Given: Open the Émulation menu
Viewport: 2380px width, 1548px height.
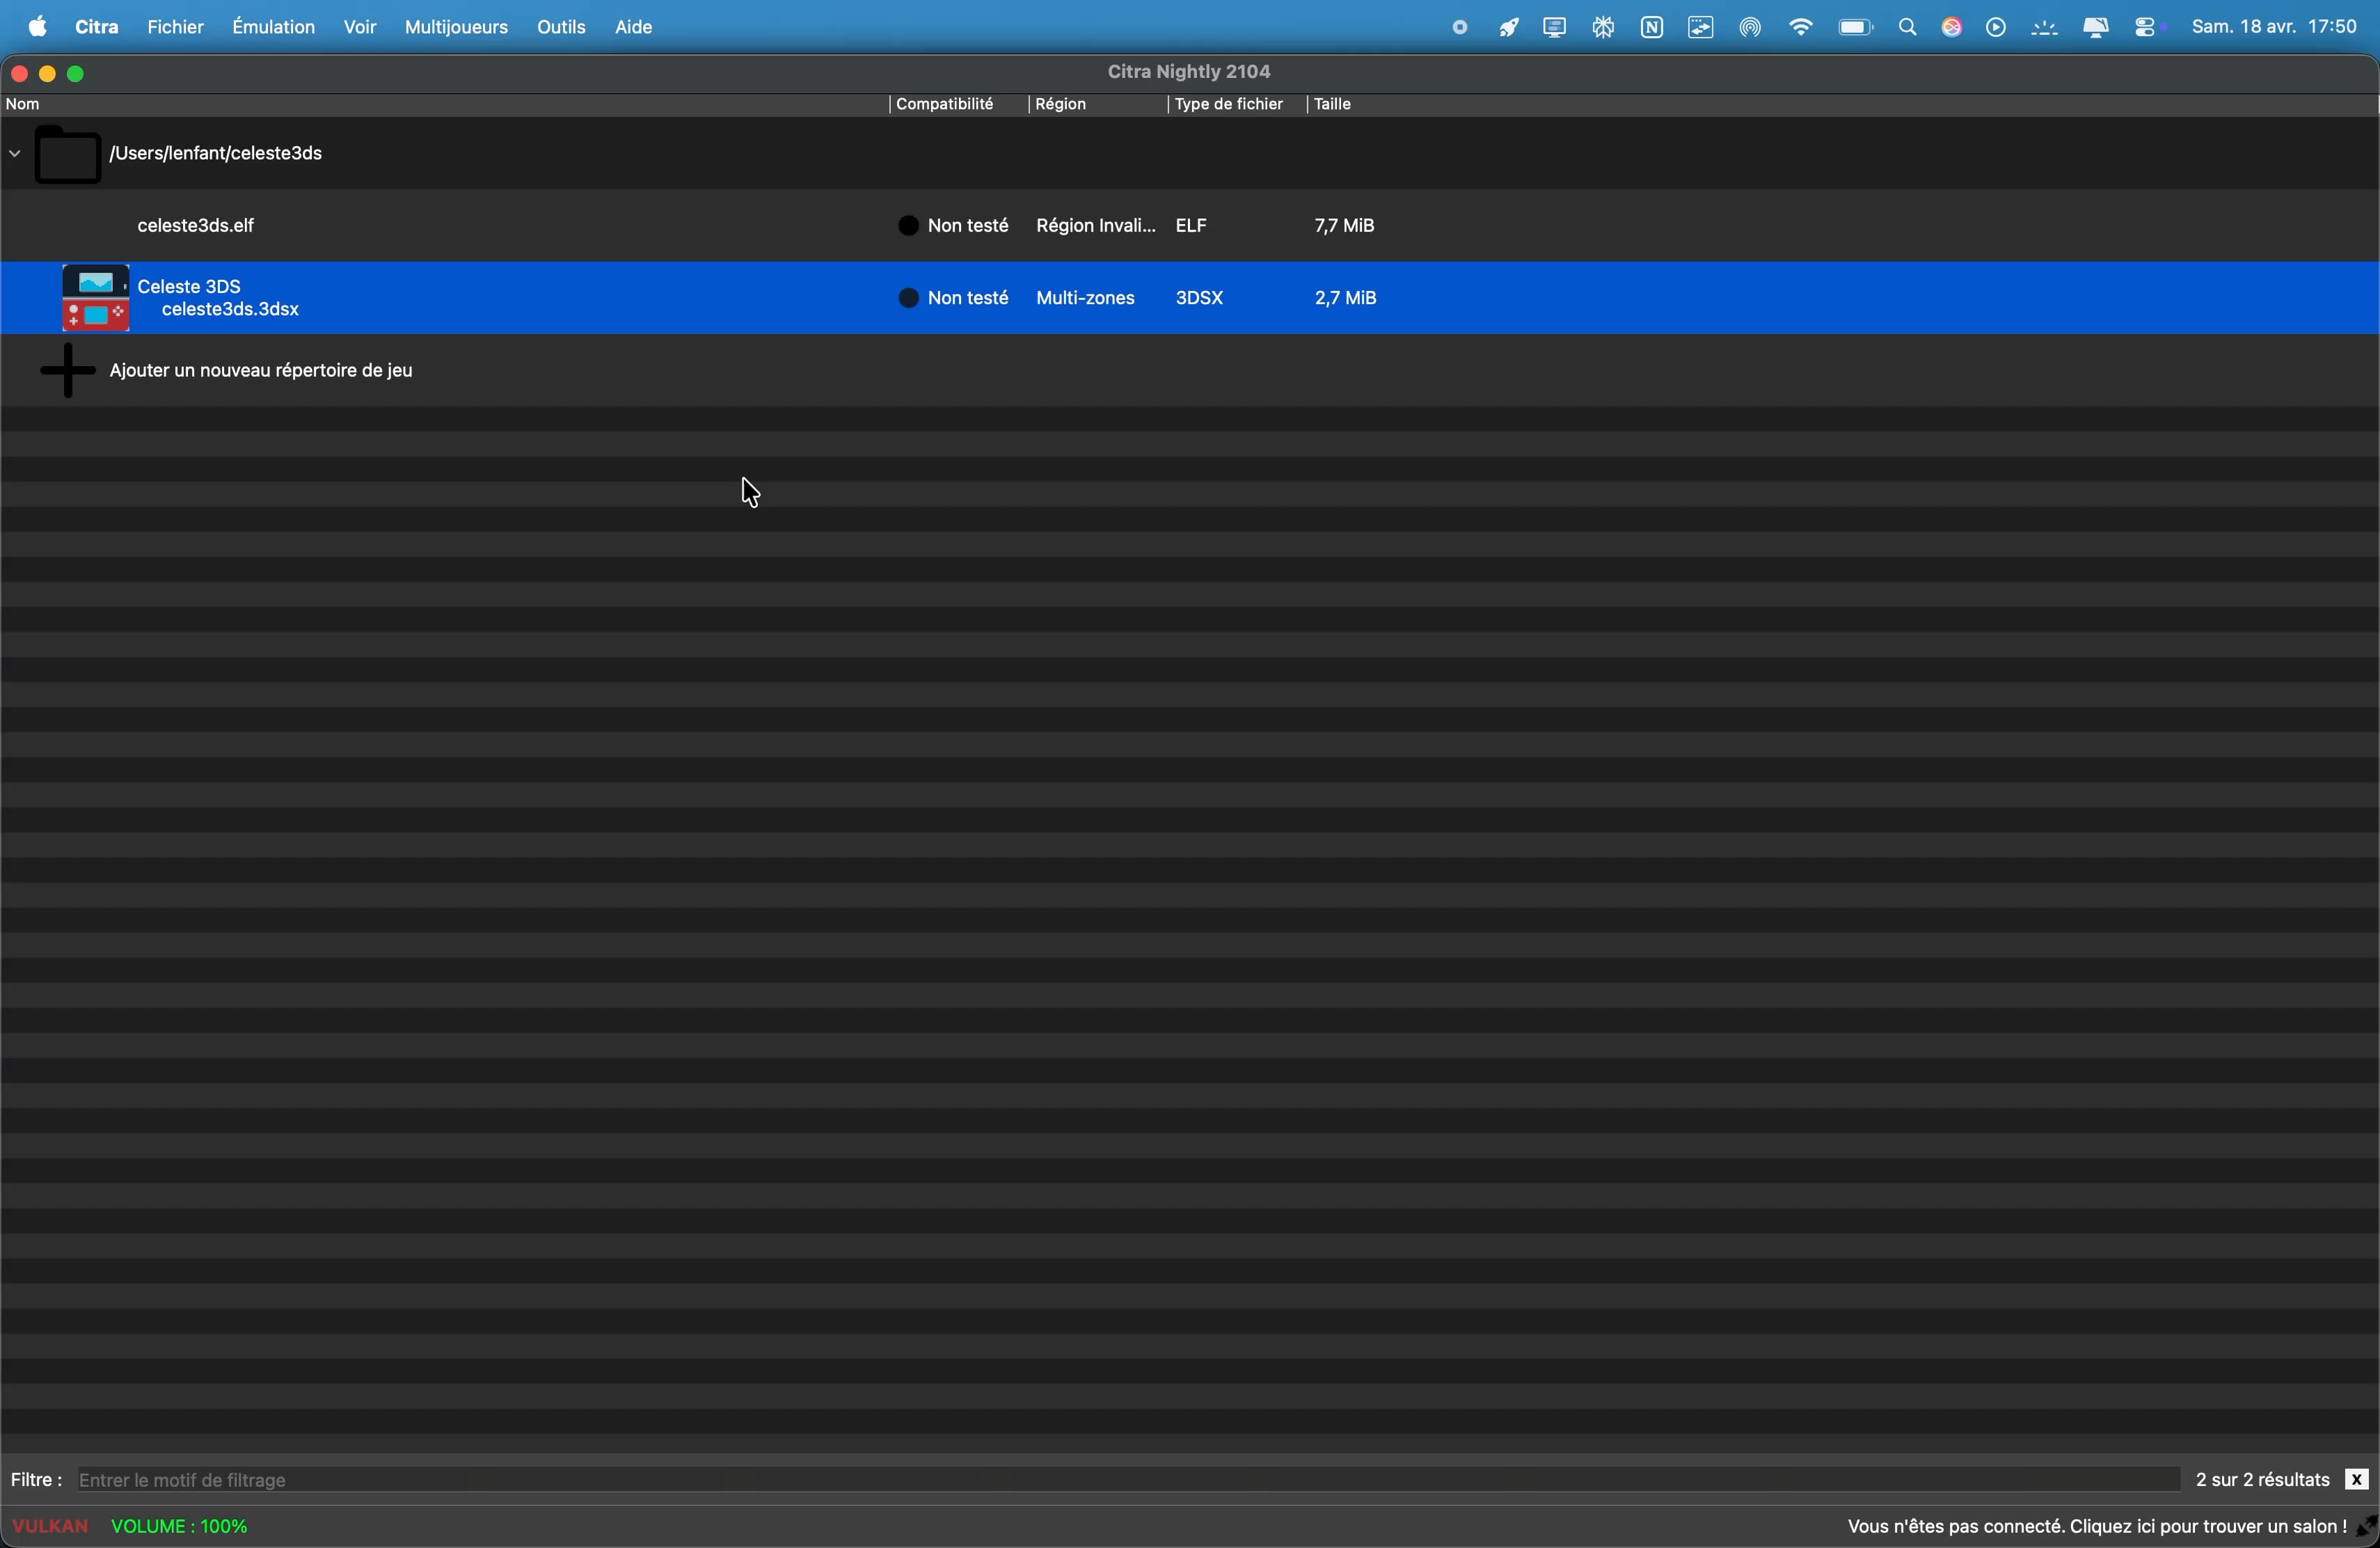Looking at the screenshot, I should 273,27.
